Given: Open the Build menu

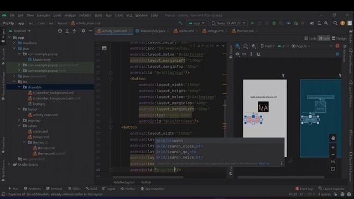Looking at the screenshot, I should point(98,15).
